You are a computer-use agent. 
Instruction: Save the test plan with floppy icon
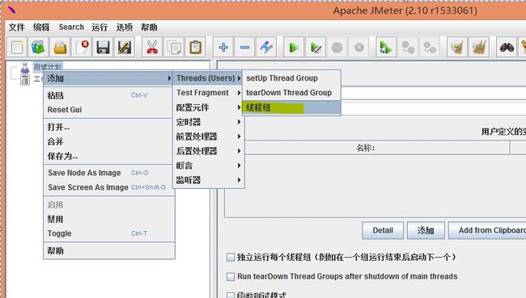pos(103,47)
